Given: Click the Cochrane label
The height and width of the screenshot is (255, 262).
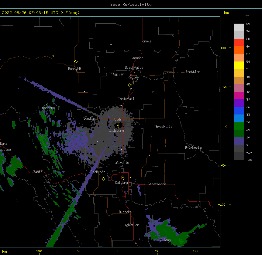Looking at the screenshot, I should click(98, 172).
